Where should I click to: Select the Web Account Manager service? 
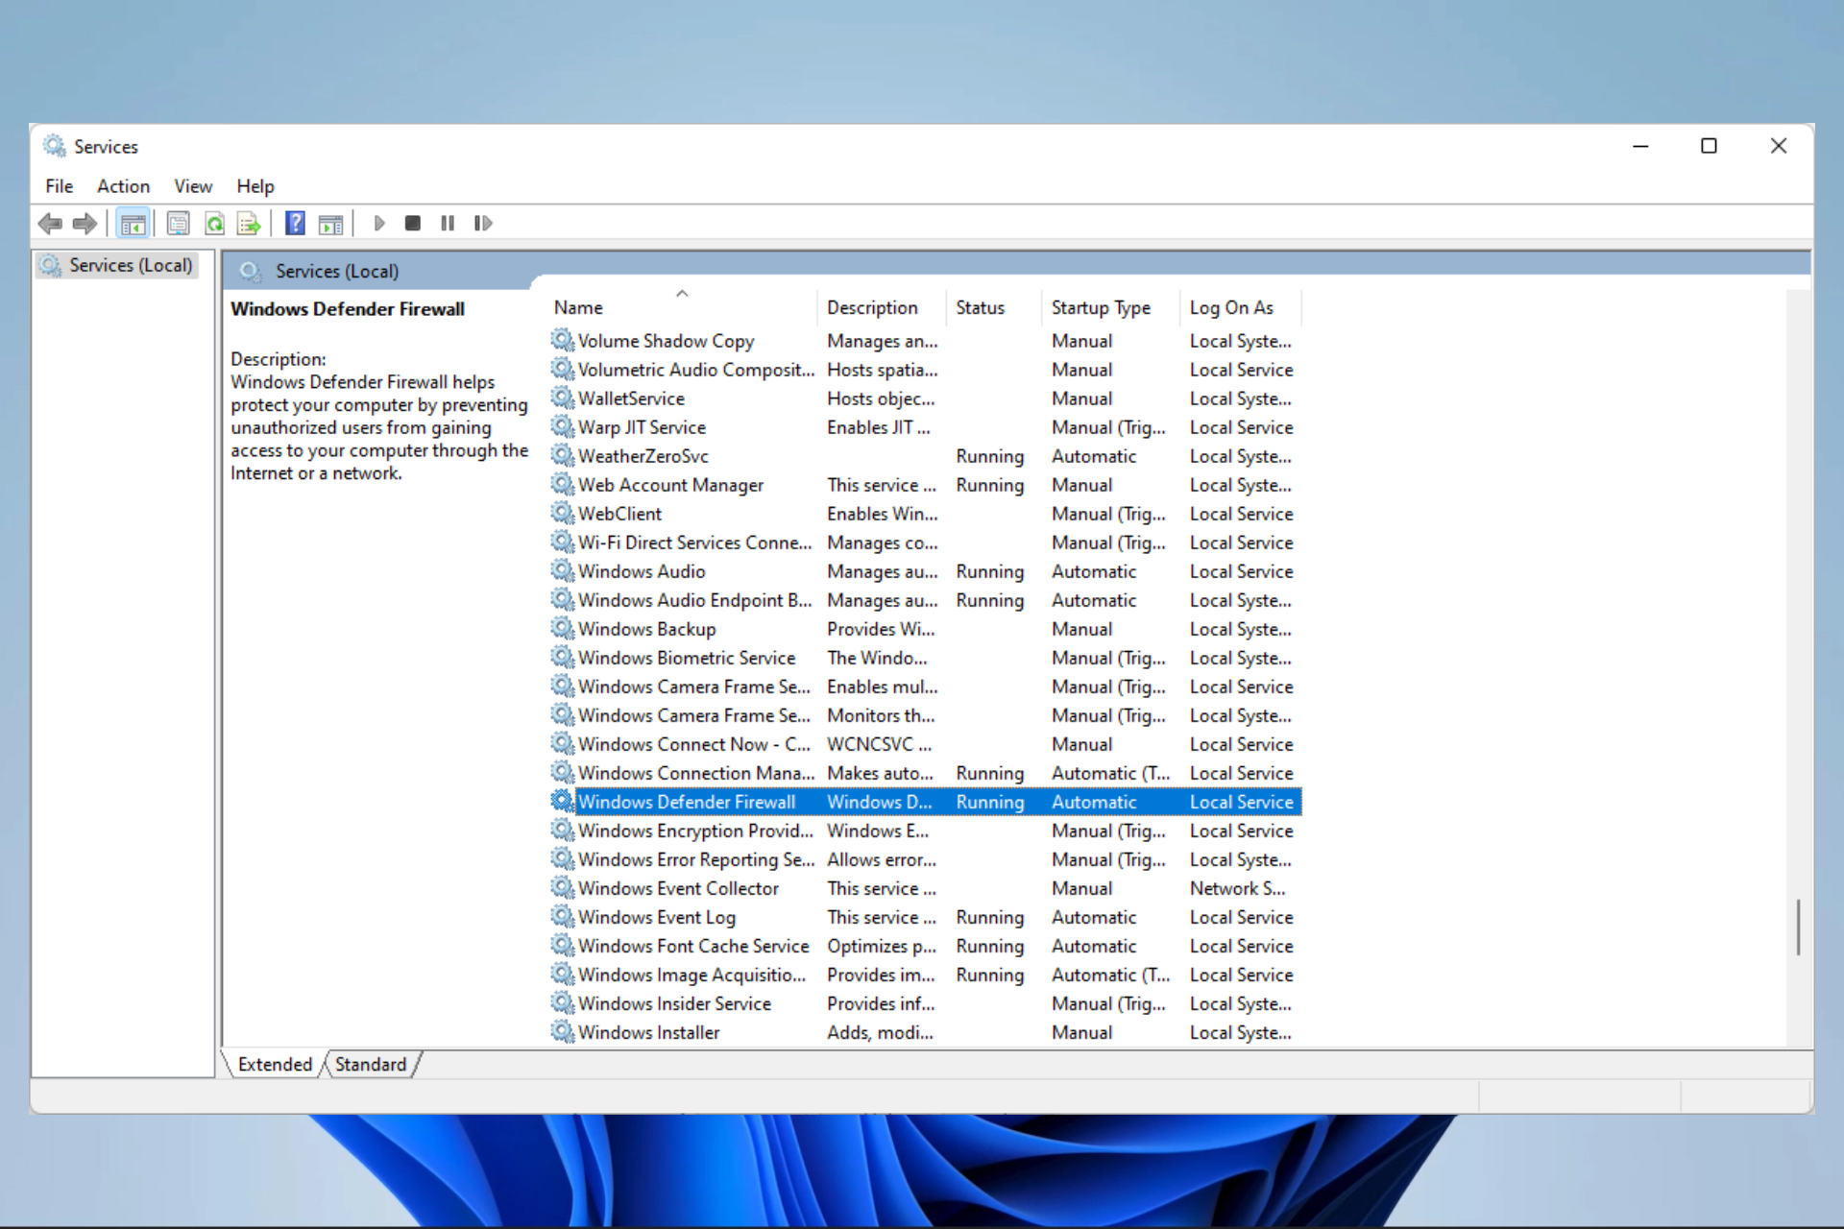(x=925, y=485)
